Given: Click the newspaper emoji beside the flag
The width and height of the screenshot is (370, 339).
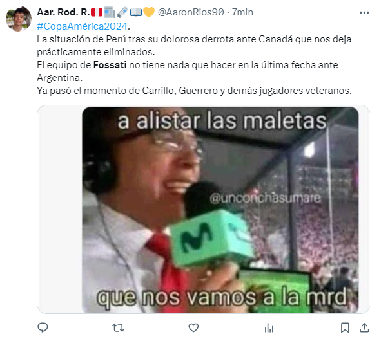Looking at the screenshot, I should (x=110, y=12).
